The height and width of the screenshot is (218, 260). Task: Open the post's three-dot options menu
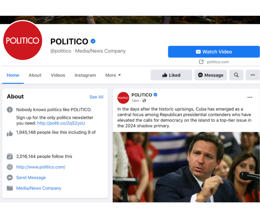coord(250,97)
